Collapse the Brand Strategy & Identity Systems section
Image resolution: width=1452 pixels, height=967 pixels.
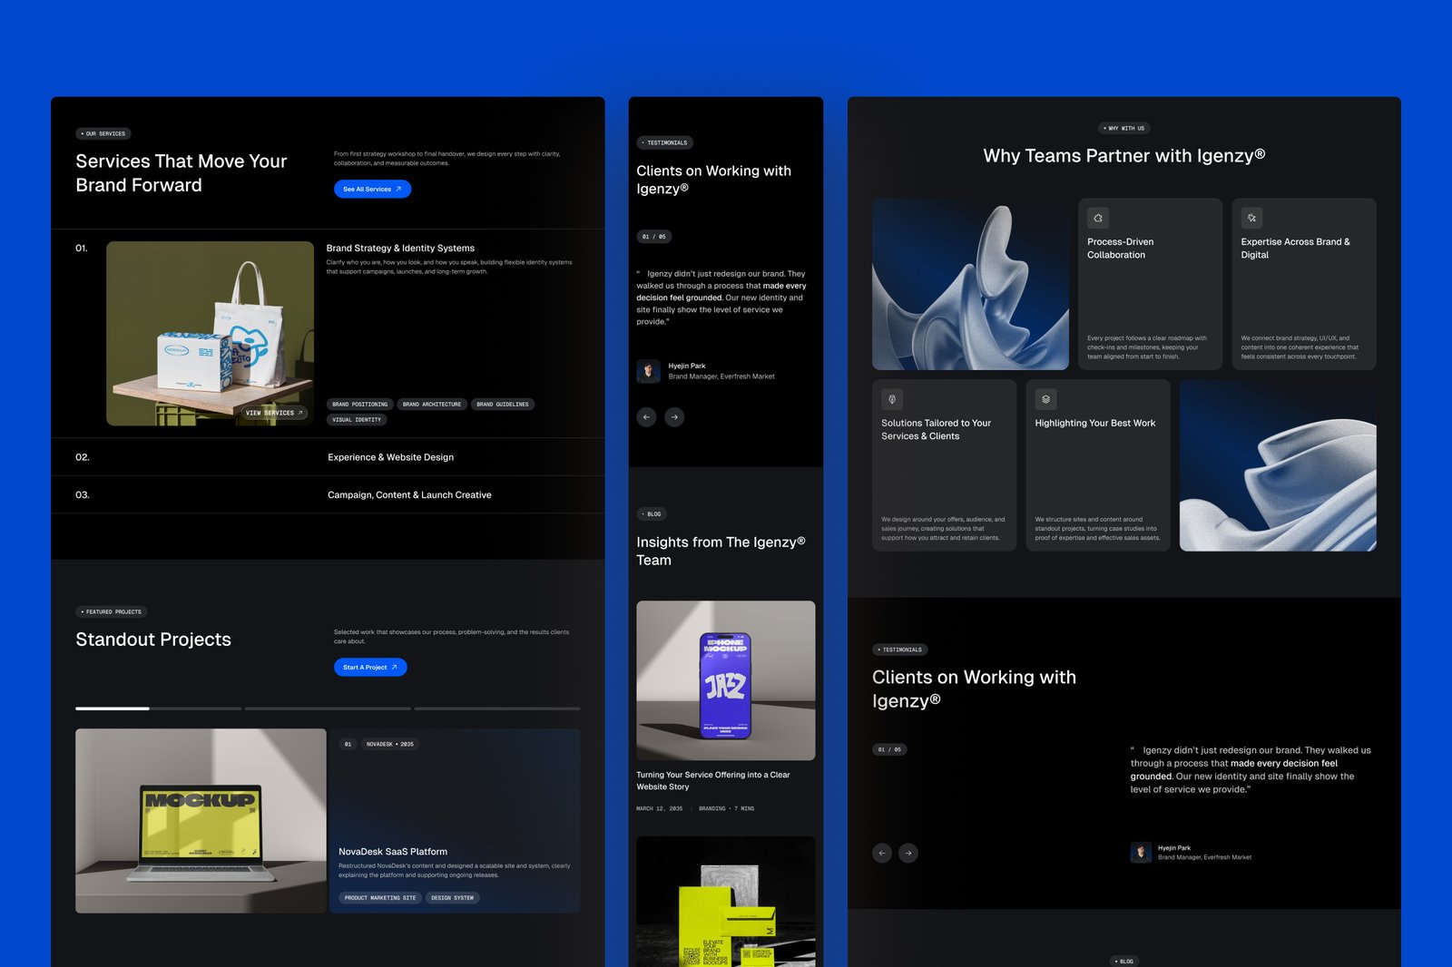[399, 248]
